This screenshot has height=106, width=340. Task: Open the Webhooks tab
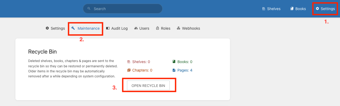[191, 28]
